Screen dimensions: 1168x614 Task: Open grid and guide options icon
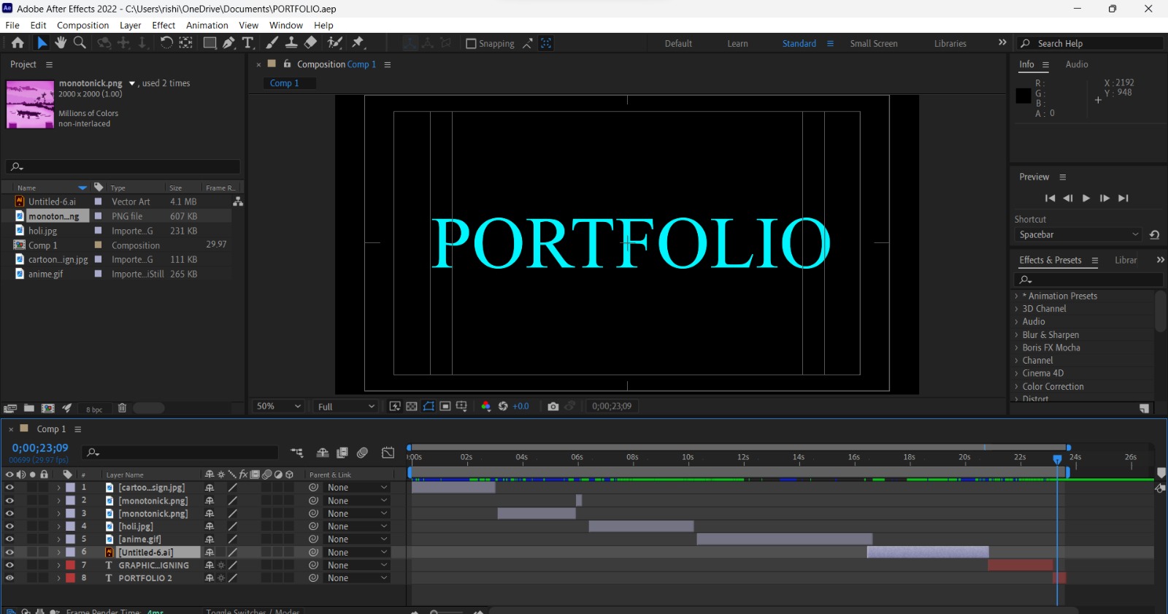461,407
